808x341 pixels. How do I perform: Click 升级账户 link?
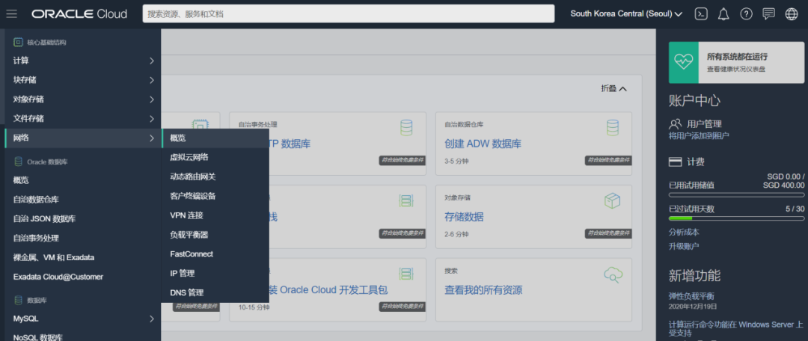684,246
